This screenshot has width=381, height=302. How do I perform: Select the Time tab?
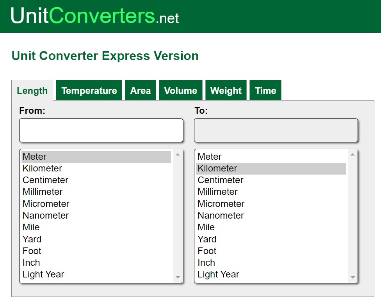[265, 90]
